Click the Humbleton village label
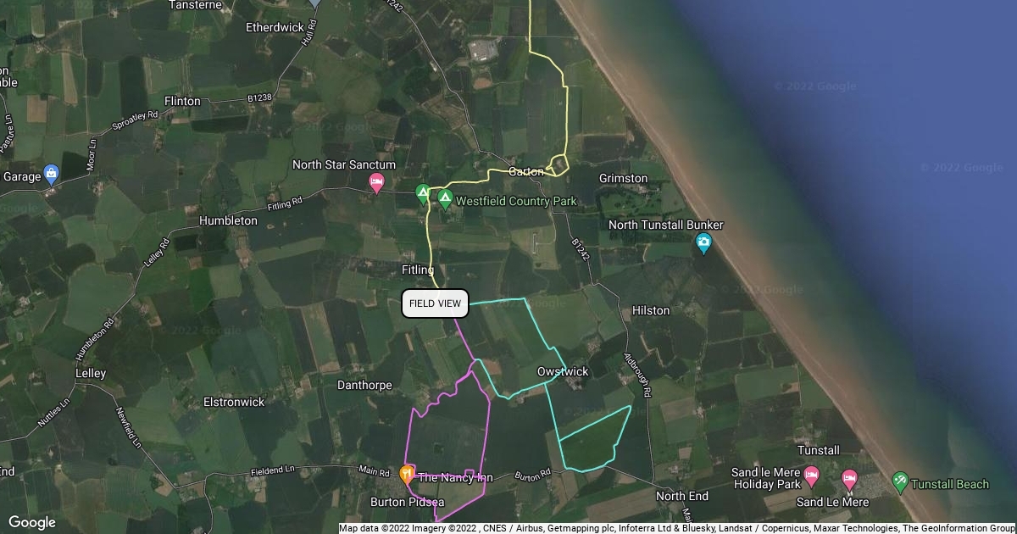The height and width of the screenshot is (534, 1017). 228,220
